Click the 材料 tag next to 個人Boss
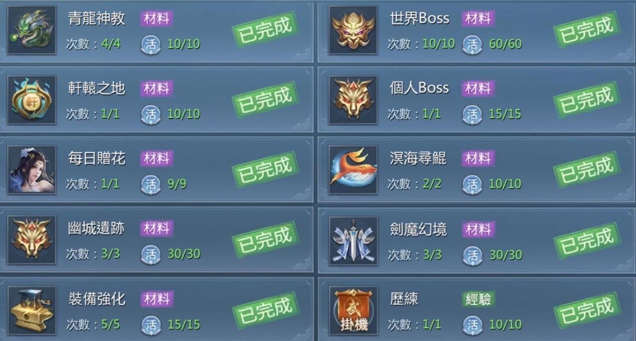Viewport: 636px width, 341px height. (x=478, y=88)
